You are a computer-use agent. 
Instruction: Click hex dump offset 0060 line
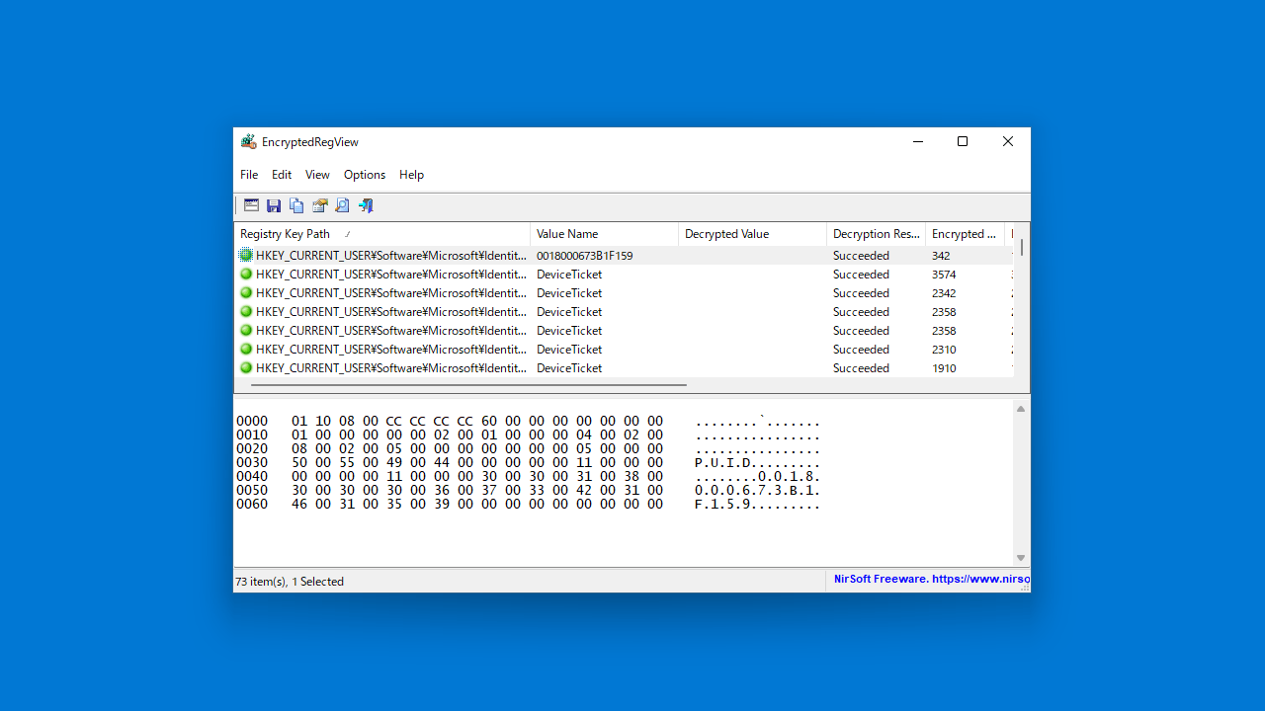tap(529, 504)
